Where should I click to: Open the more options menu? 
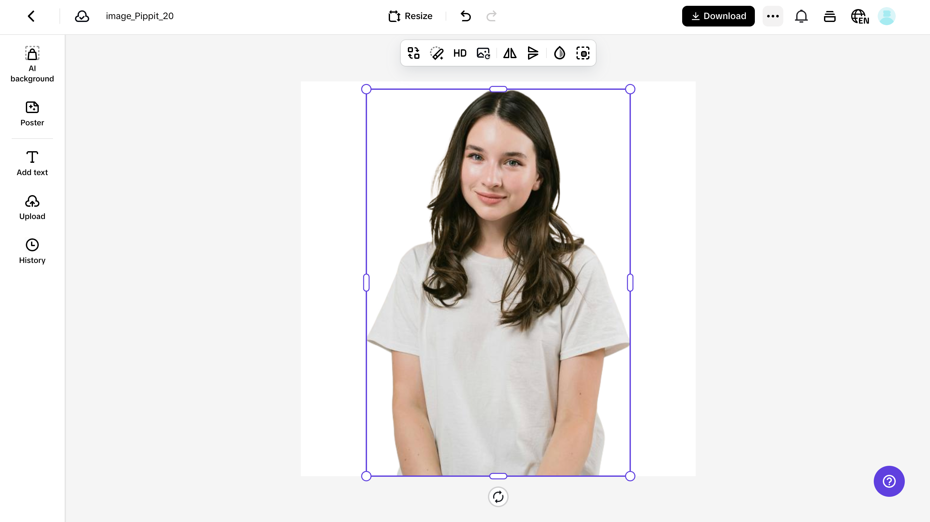coord(772,16)
